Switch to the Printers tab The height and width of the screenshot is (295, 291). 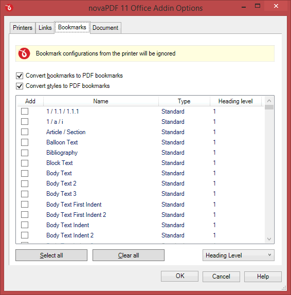pos(23,28)
